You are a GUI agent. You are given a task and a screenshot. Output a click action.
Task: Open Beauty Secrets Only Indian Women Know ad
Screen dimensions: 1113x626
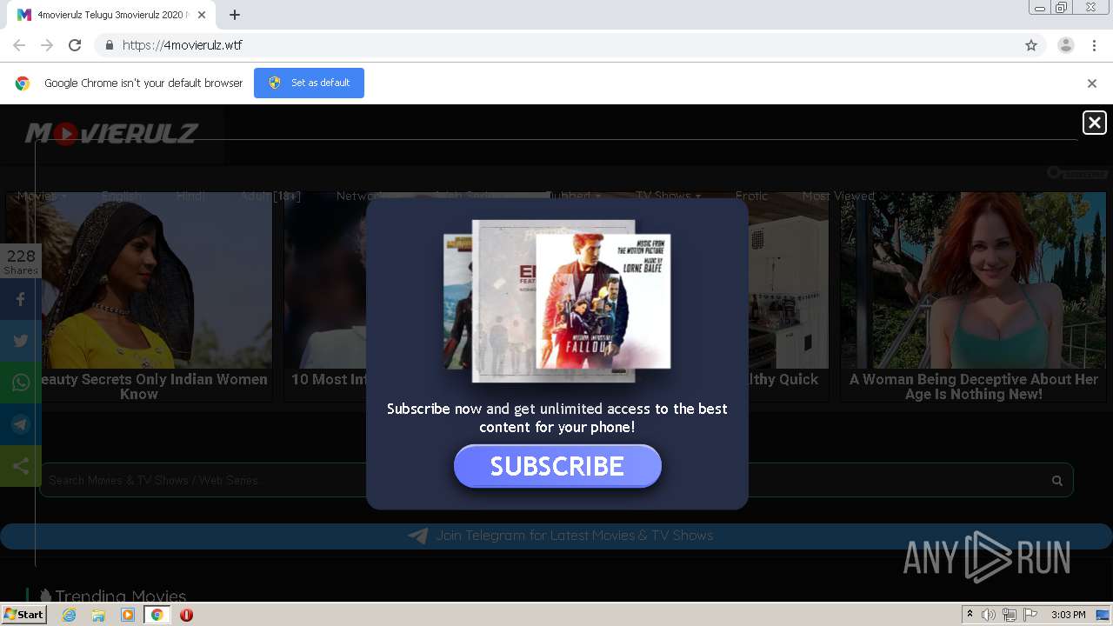(x=139, y=296)
